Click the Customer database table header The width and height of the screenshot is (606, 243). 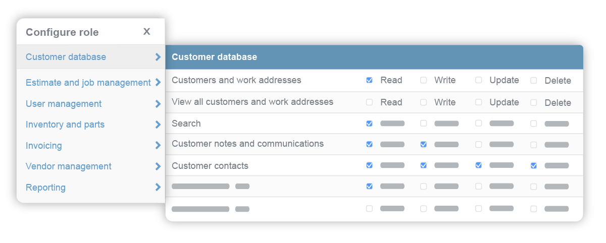pos(374,57)
